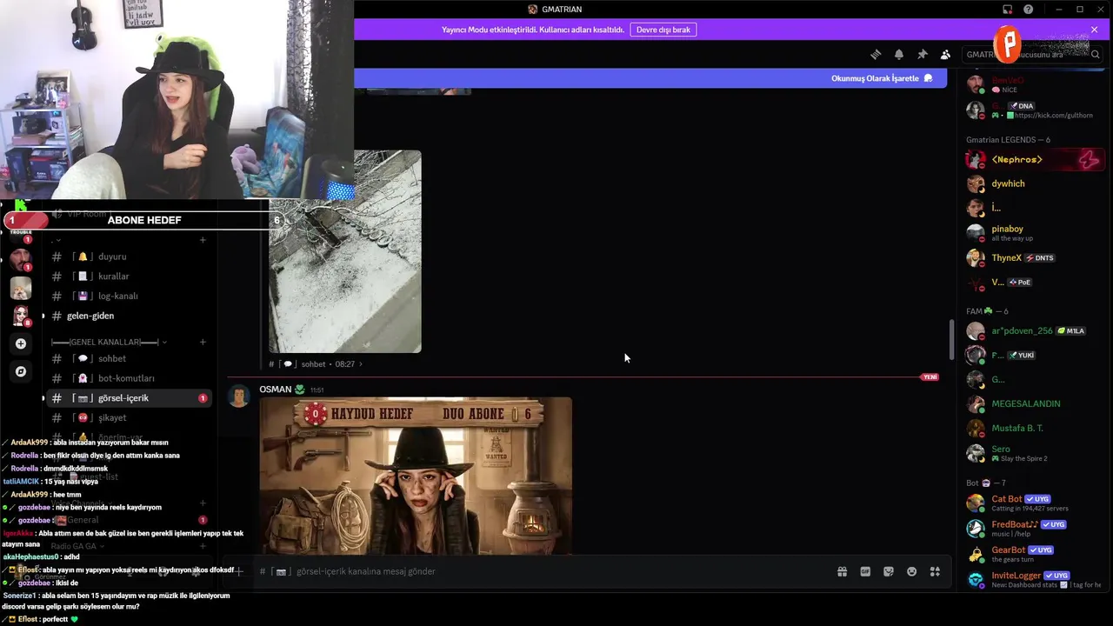1113x626 pixels.
Task: Open the gift icon in message bar
Action: point(842,571)
